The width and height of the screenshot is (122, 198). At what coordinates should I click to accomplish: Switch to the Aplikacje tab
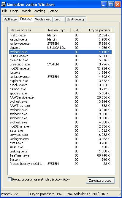click(x=10, y=19)
